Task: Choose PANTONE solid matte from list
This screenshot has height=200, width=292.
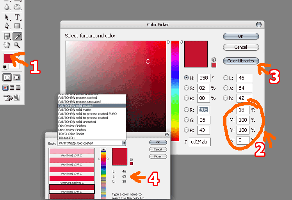Action: pyautogui.click(x=92, y=110)
